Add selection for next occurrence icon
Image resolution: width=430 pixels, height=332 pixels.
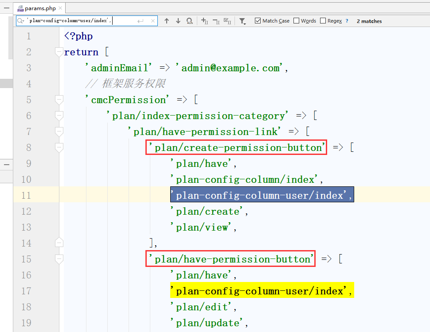204,21
